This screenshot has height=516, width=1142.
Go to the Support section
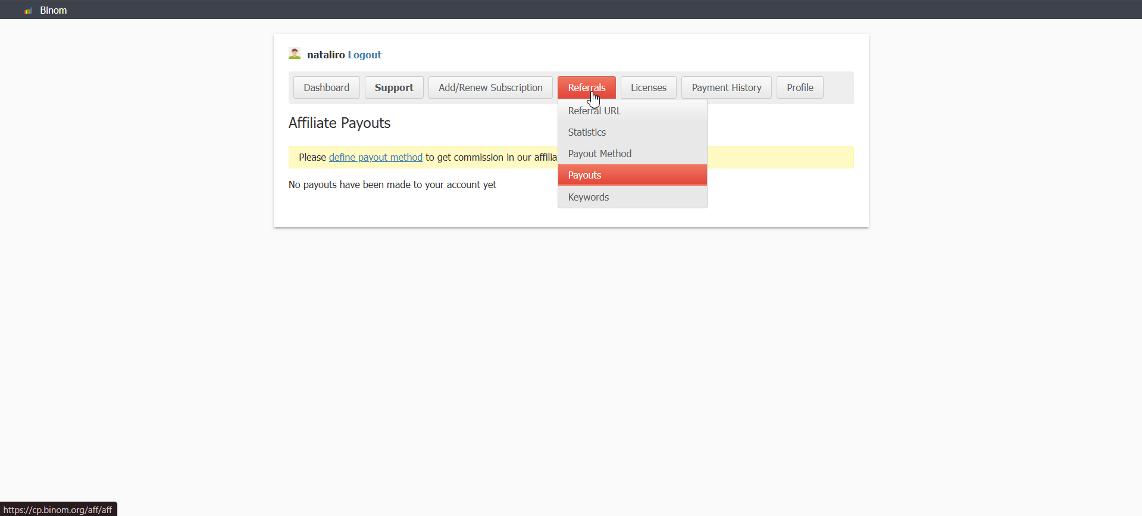(393, 87)
